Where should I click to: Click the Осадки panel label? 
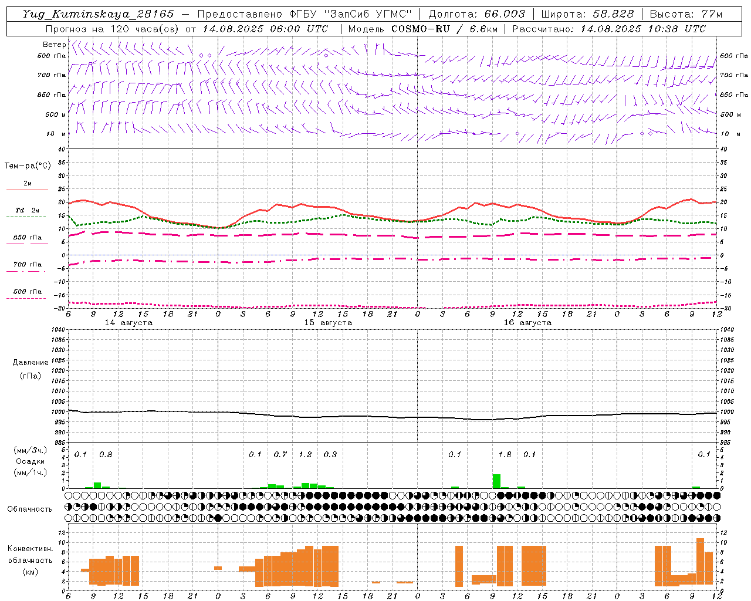(x=31, y=461)
